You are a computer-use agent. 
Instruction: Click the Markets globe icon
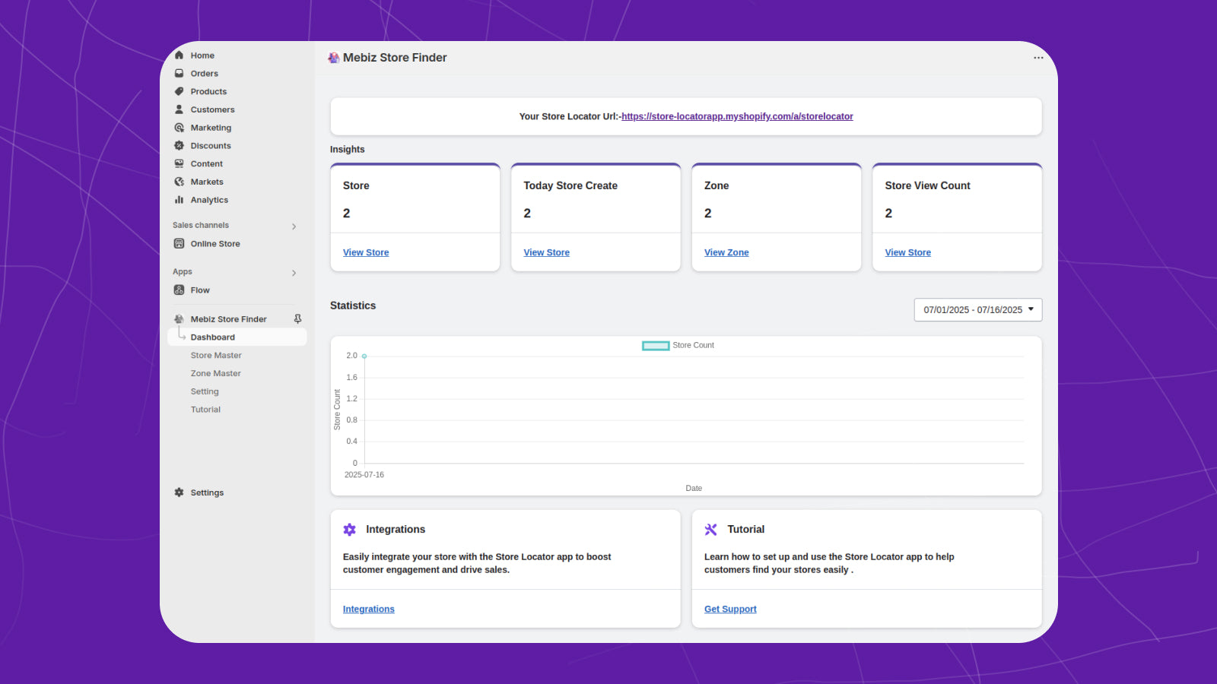[x=180, y=182]
